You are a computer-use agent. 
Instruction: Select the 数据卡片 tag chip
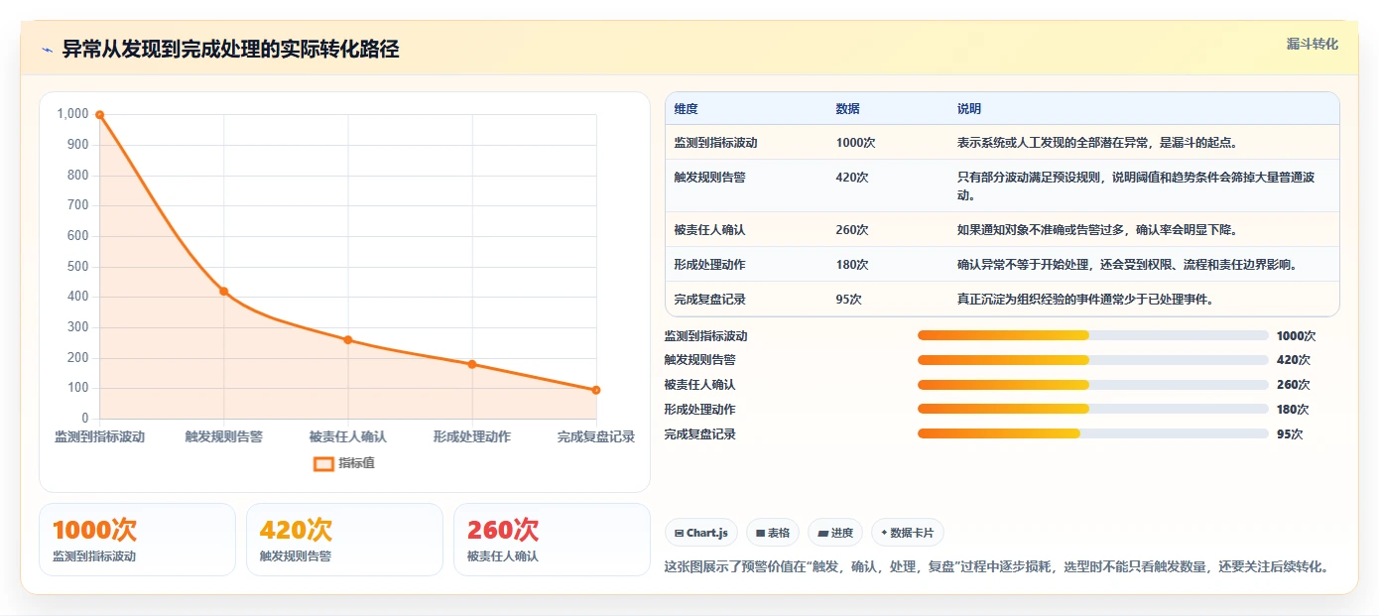[908, 533]
